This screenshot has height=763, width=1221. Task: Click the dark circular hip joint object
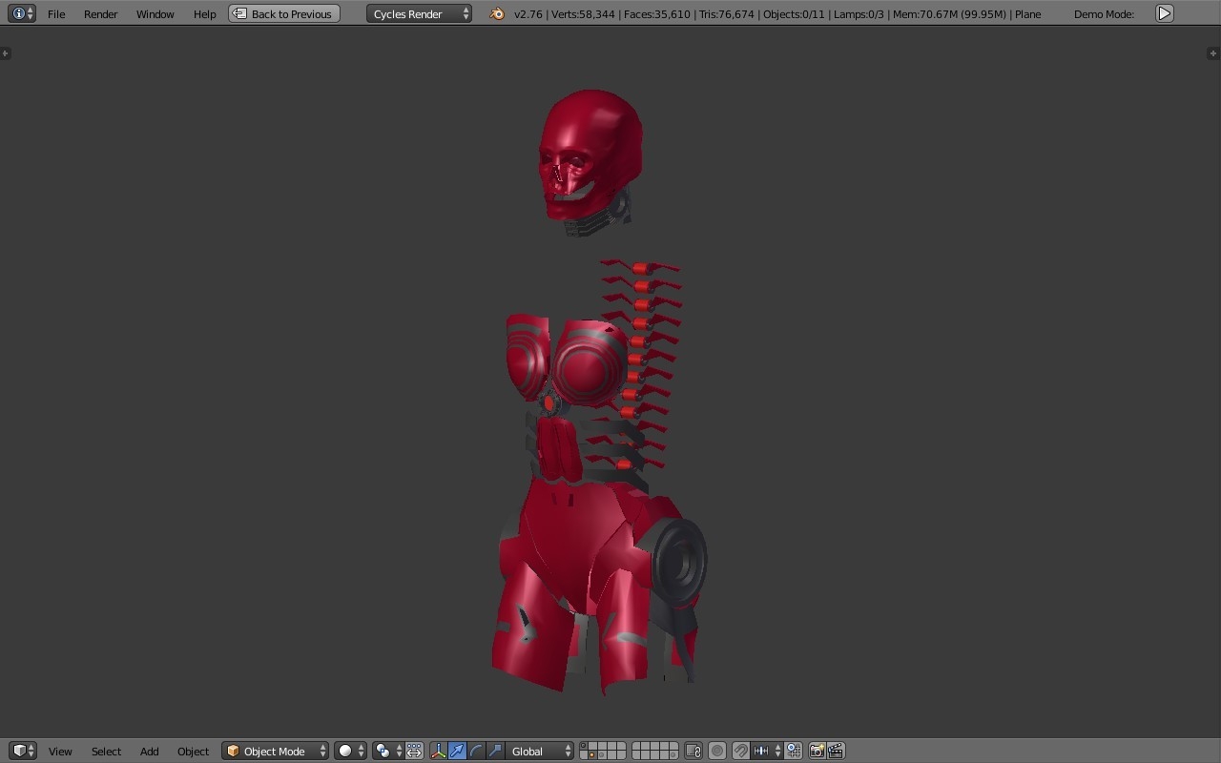[680, 561]
